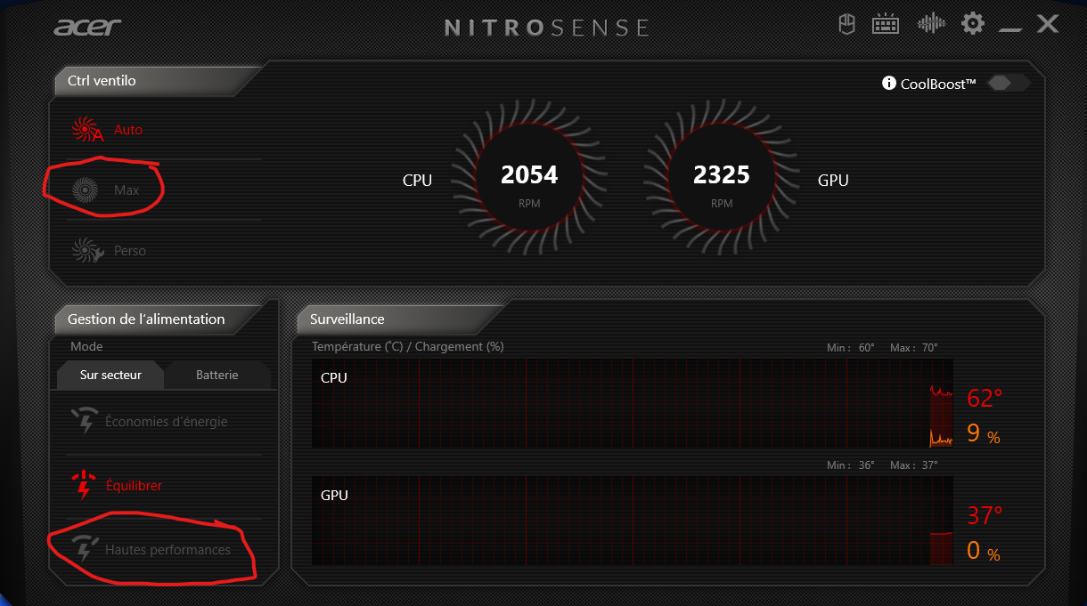1087x606 pixels.
Task: Click the CPU 62° temperature reading
Action: coord(985,398)
